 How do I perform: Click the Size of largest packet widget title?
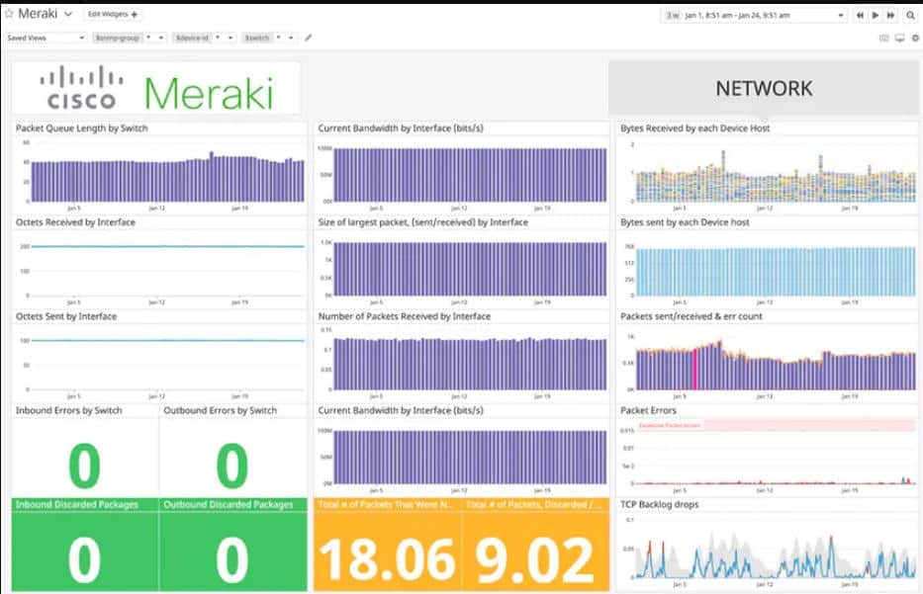click(x=422, y=222)
